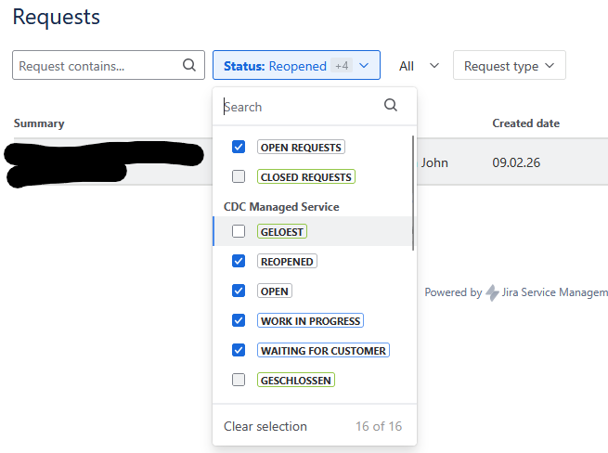Uncheck the WAITING FOR CUSTOMER checkbox
The width and height of the screenshot is (608, 453).
[x=239, y=350]
